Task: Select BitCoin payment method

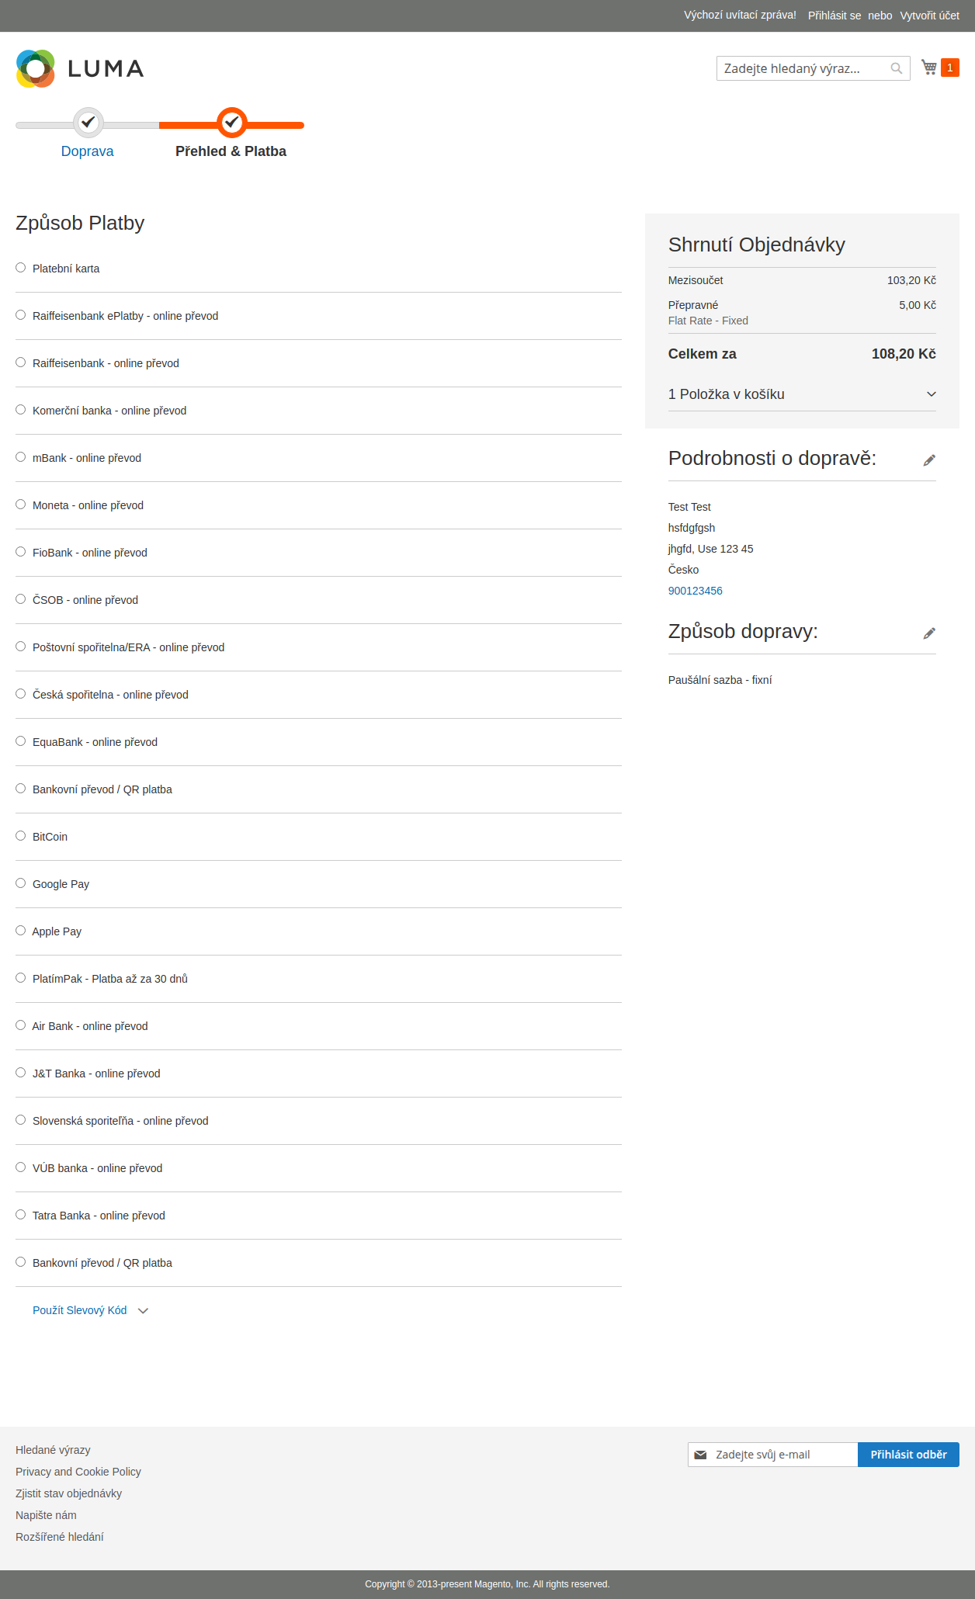Action: 21,836
